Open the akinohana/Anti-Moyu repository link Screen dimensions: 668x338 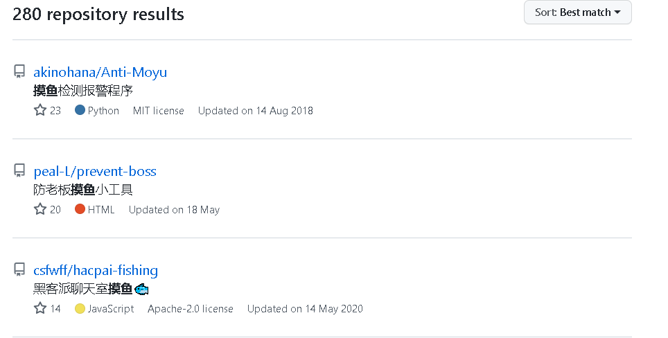pyautogui.click(x=100, y=72)
